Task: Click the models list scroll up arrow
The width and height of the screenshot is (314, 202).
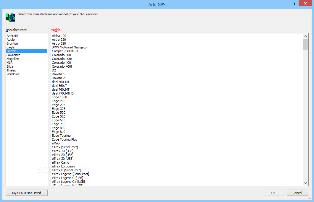Action: 305,36
